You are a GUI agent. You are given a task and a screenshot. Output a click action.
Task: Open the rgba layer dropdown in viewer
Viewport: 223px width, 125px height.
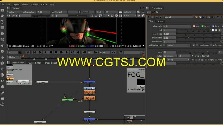tap(15, 12)
